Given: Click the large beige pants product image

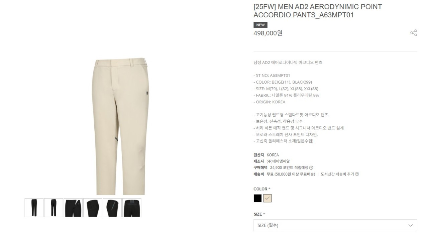Looking at the screenshot, I should tap(120, 126).
